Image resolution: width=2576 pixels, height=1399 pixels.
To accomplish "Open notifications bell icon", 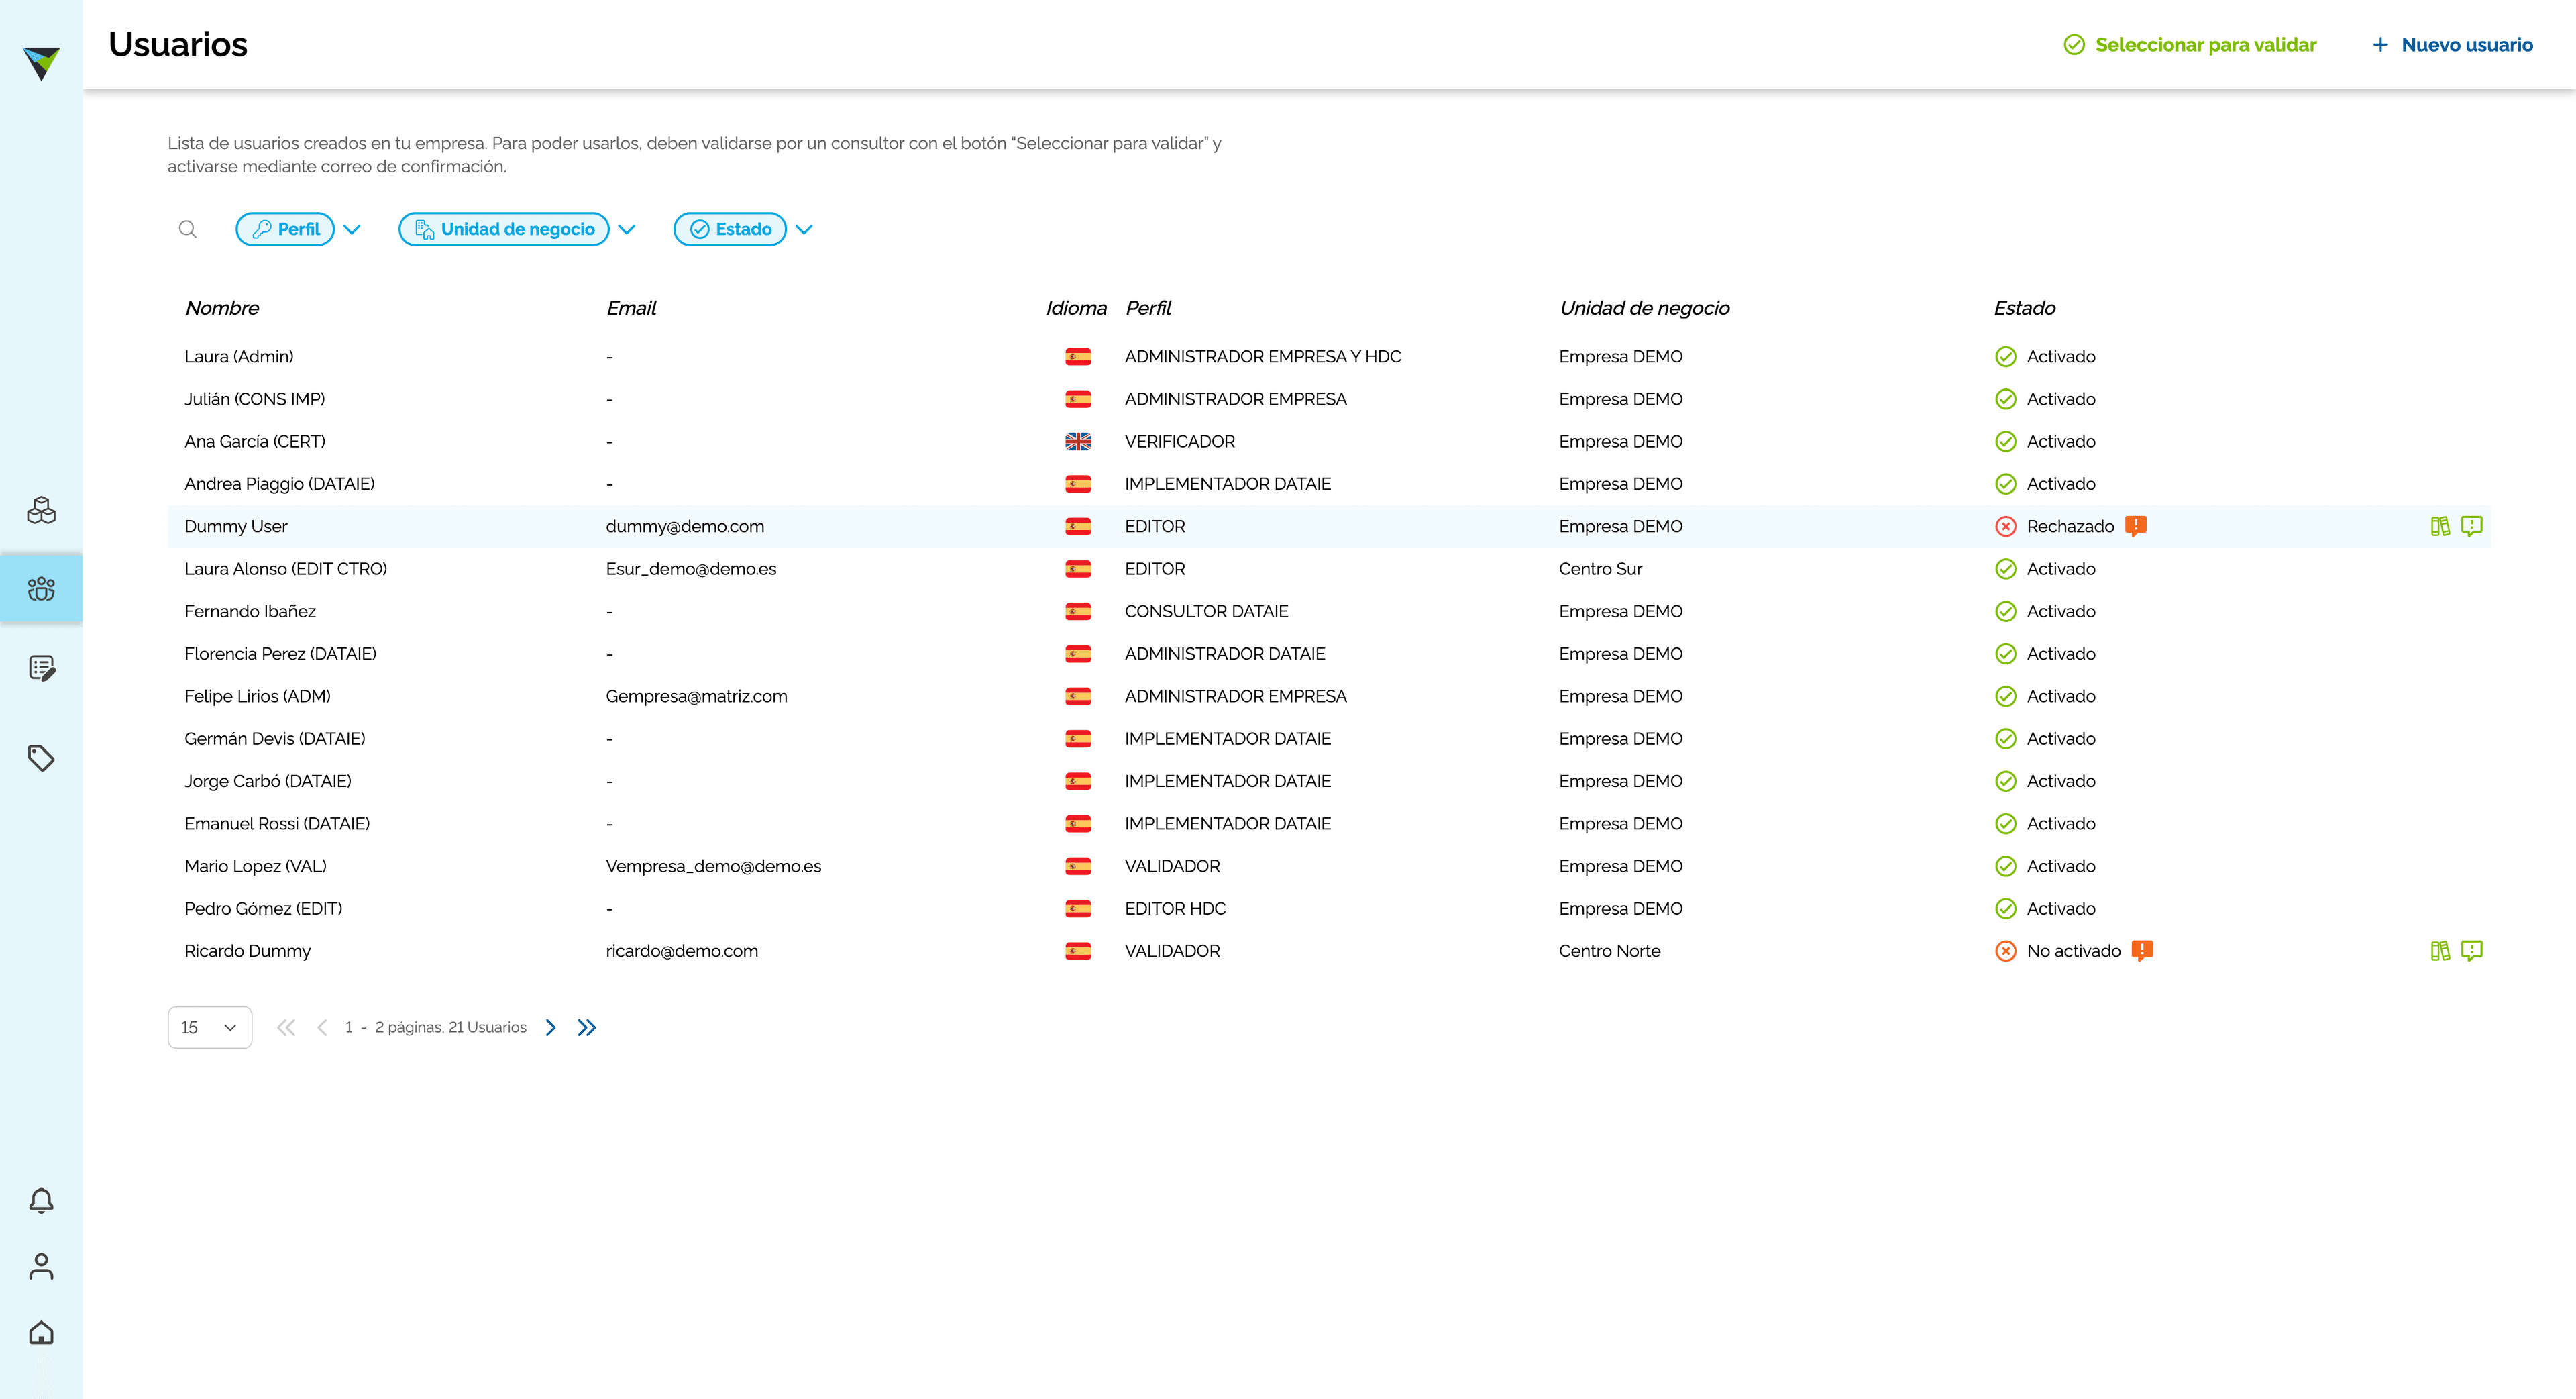I will (41, 1200).
